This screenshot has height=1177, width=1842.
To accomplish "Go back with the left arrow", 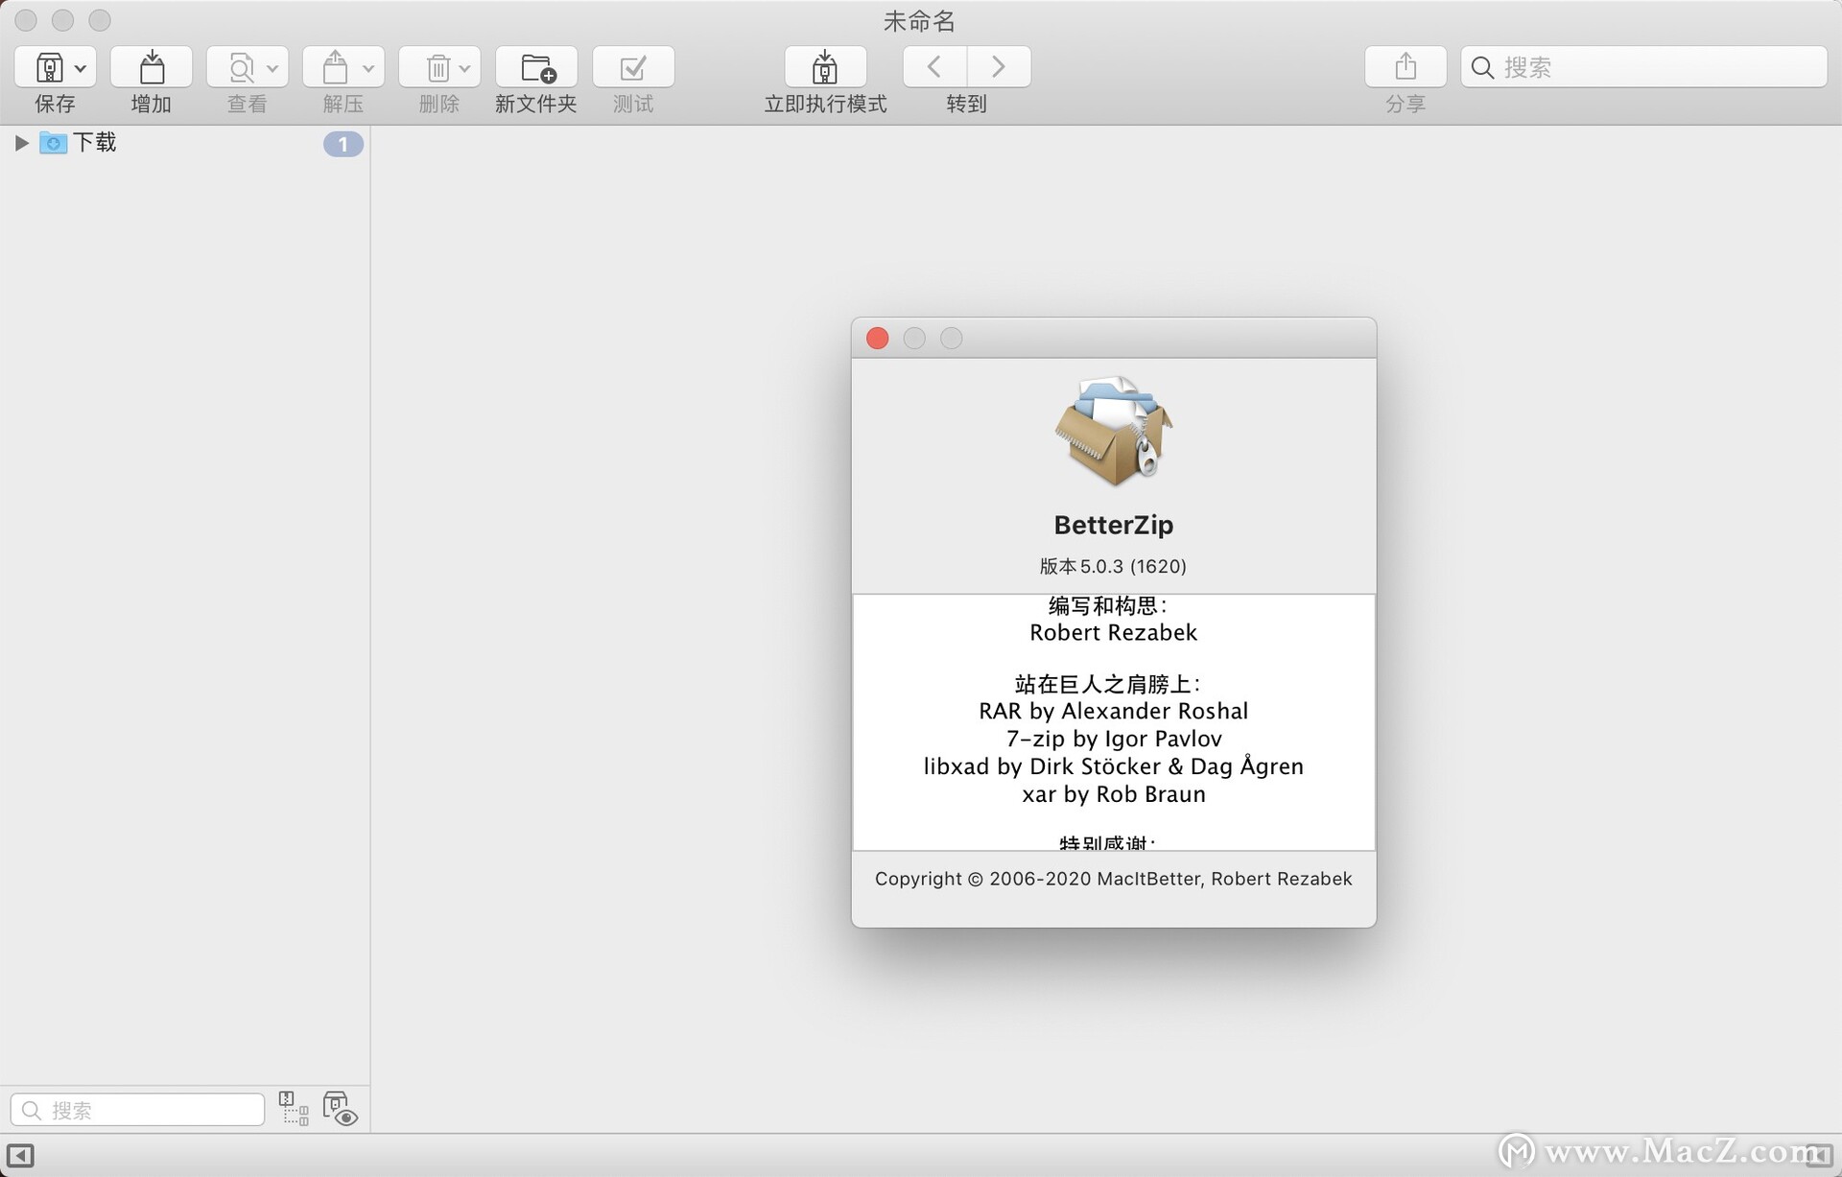I will pos(934,66).
